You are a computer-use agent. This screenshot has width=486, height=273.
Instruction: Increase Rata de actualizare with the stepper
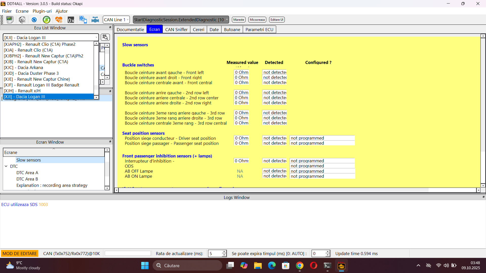click(224, 252)
